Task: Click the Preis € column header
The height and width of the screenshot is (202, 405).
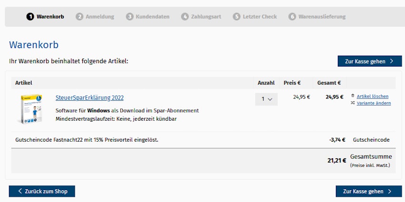Action: [x=292, y=83]
